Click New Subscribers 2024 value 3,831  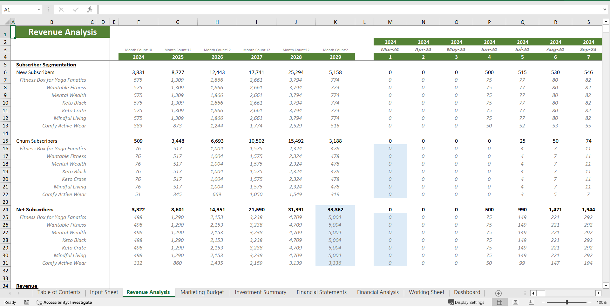pos(138,72)
